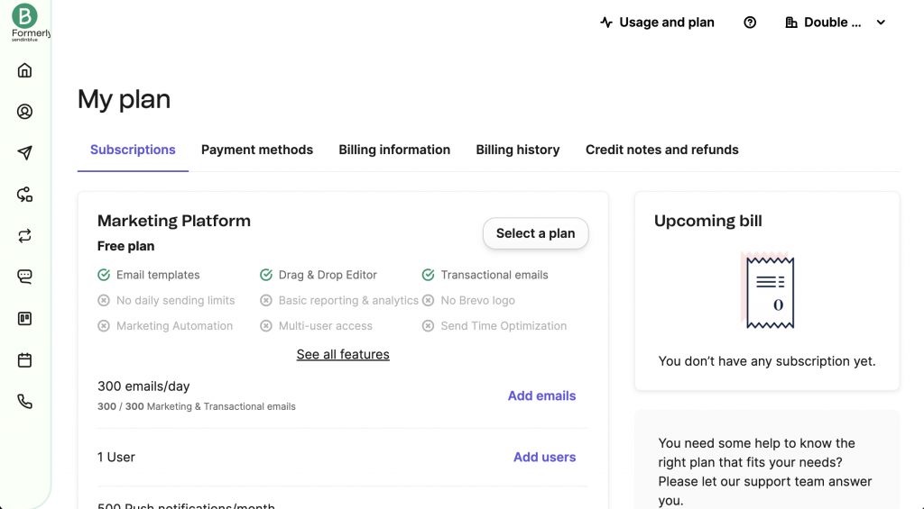This screenshot has width=924, height=509.
Task: View the Billing history tab
Action: 518,150
